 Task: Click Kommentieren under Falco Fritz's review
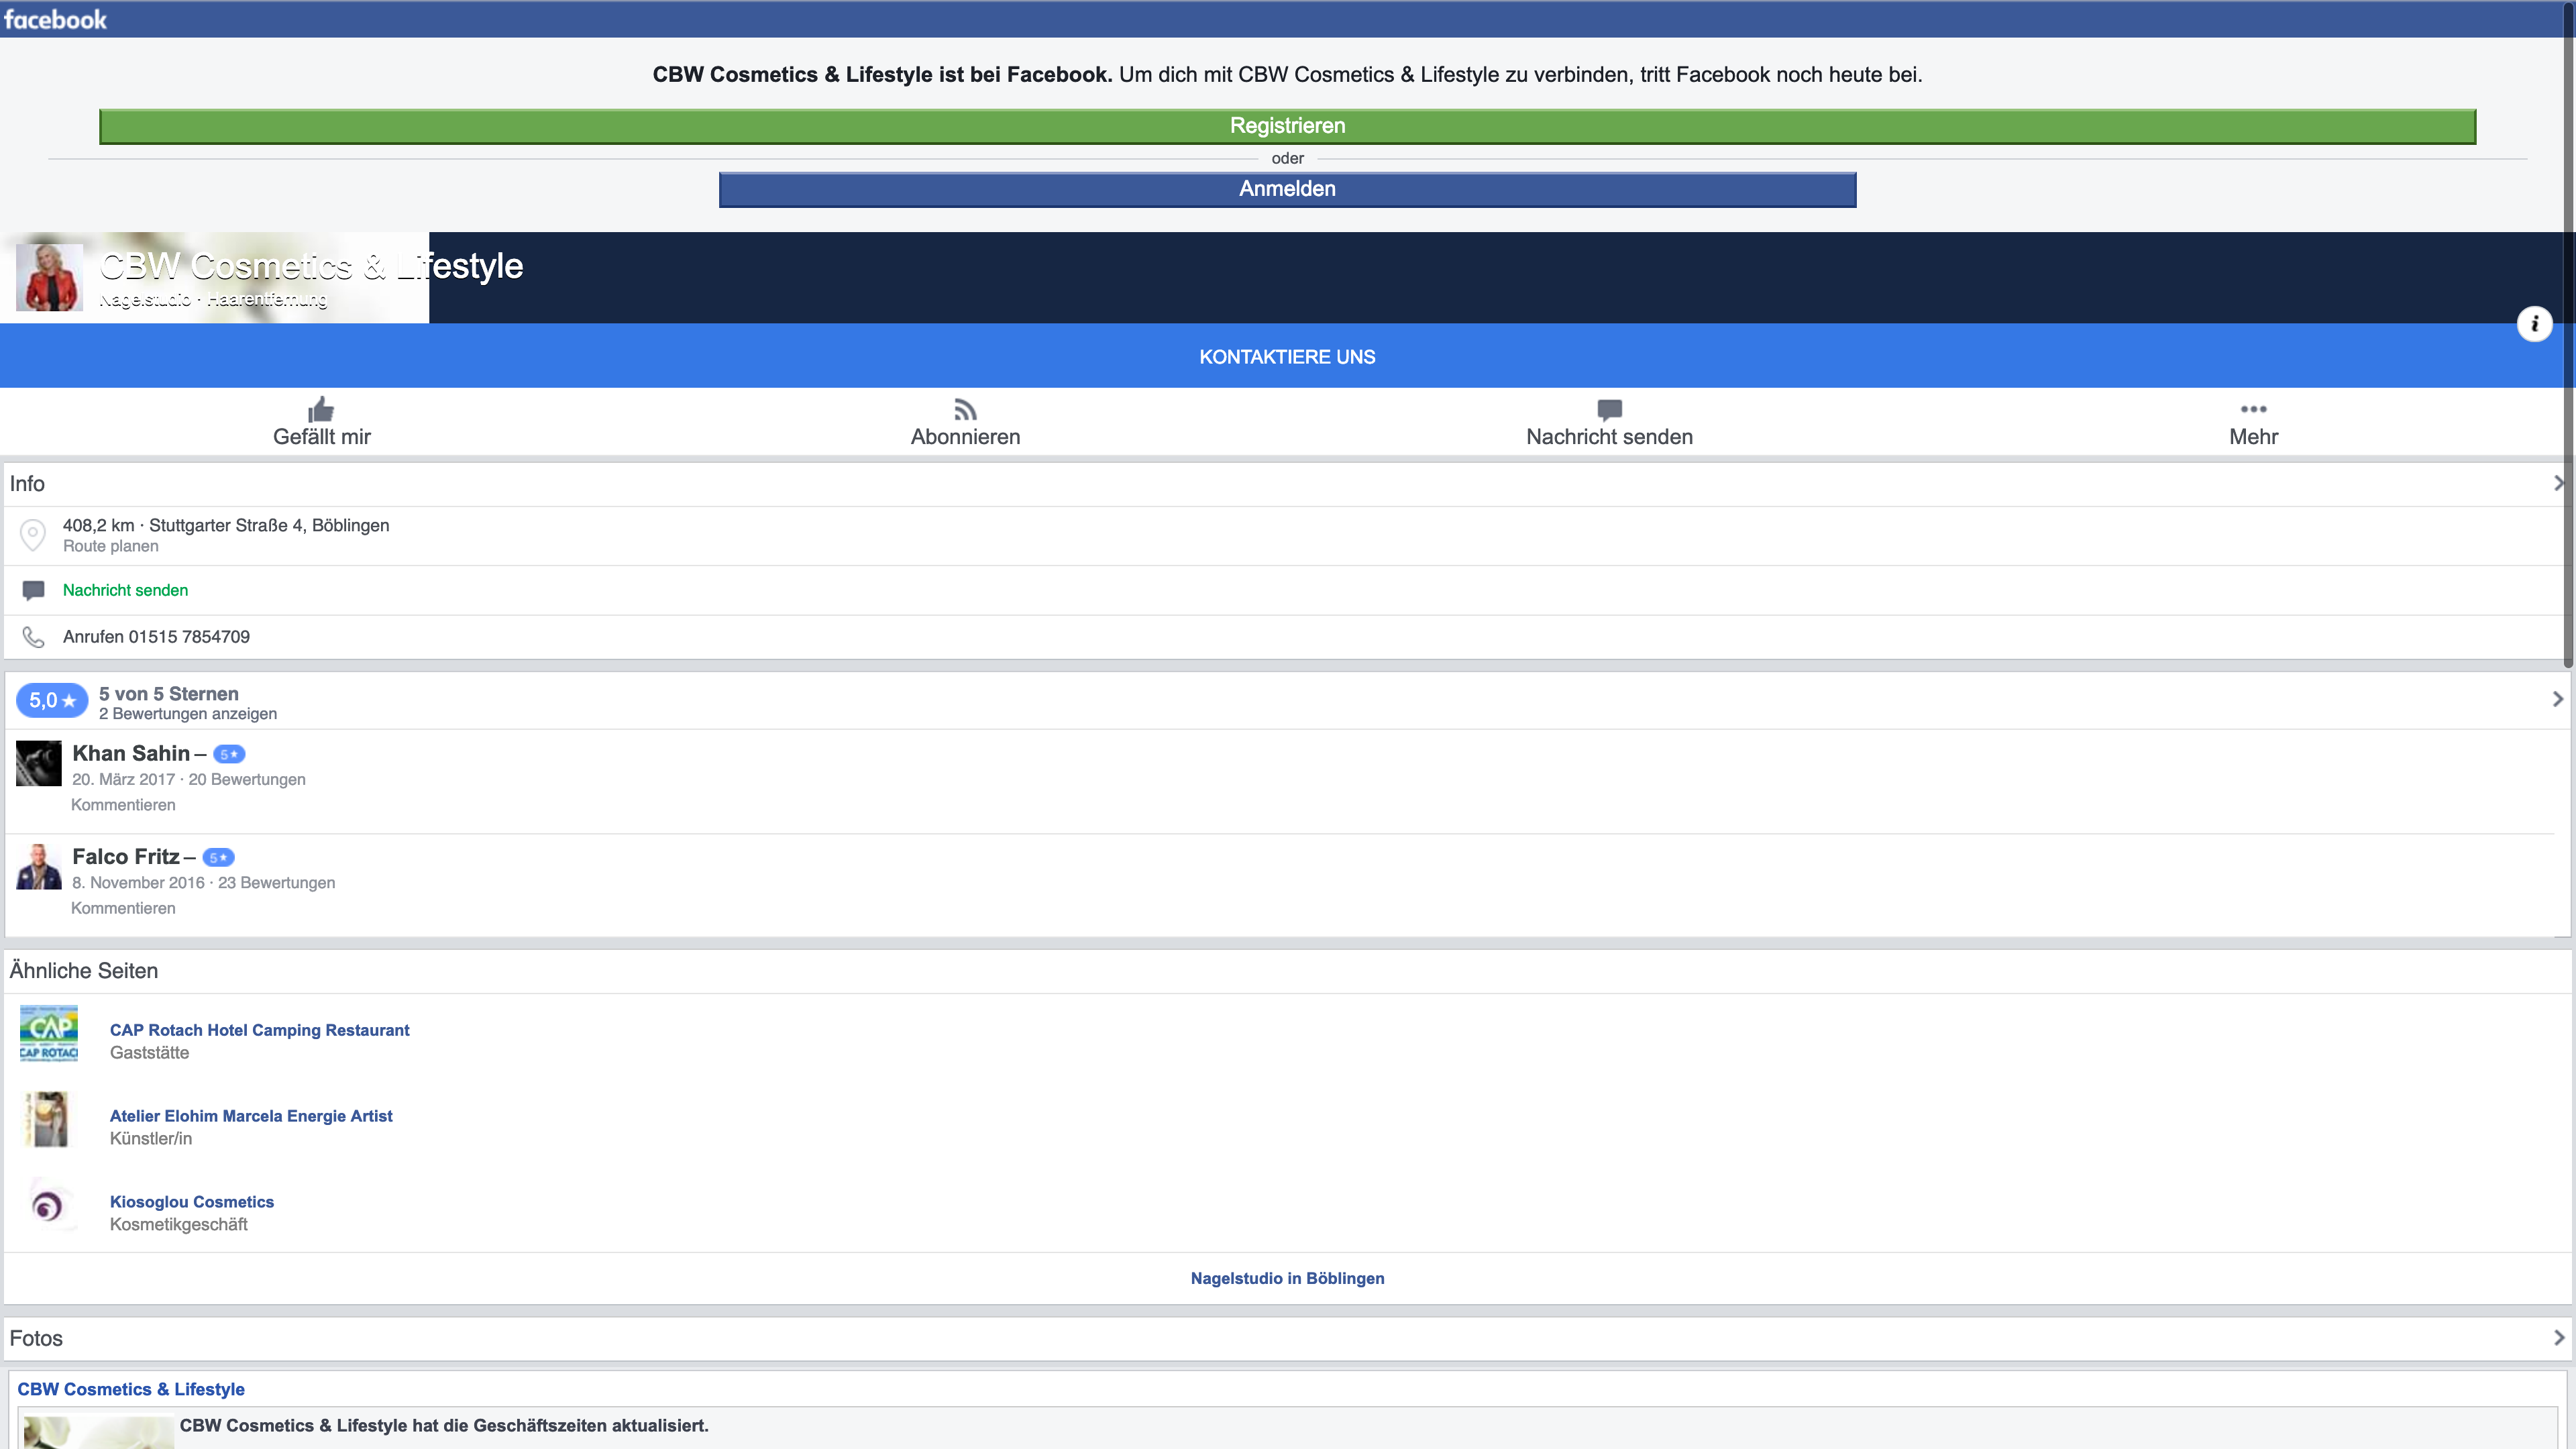[x=123, y=908]
